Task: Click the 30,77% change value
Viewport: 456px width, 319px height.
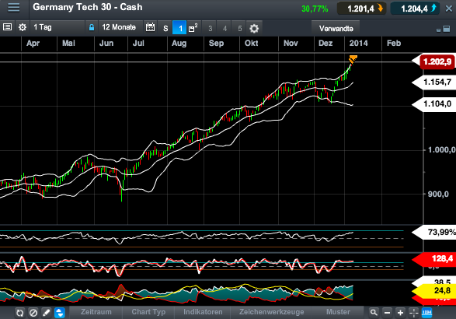Action: click(x=315, y=9)
